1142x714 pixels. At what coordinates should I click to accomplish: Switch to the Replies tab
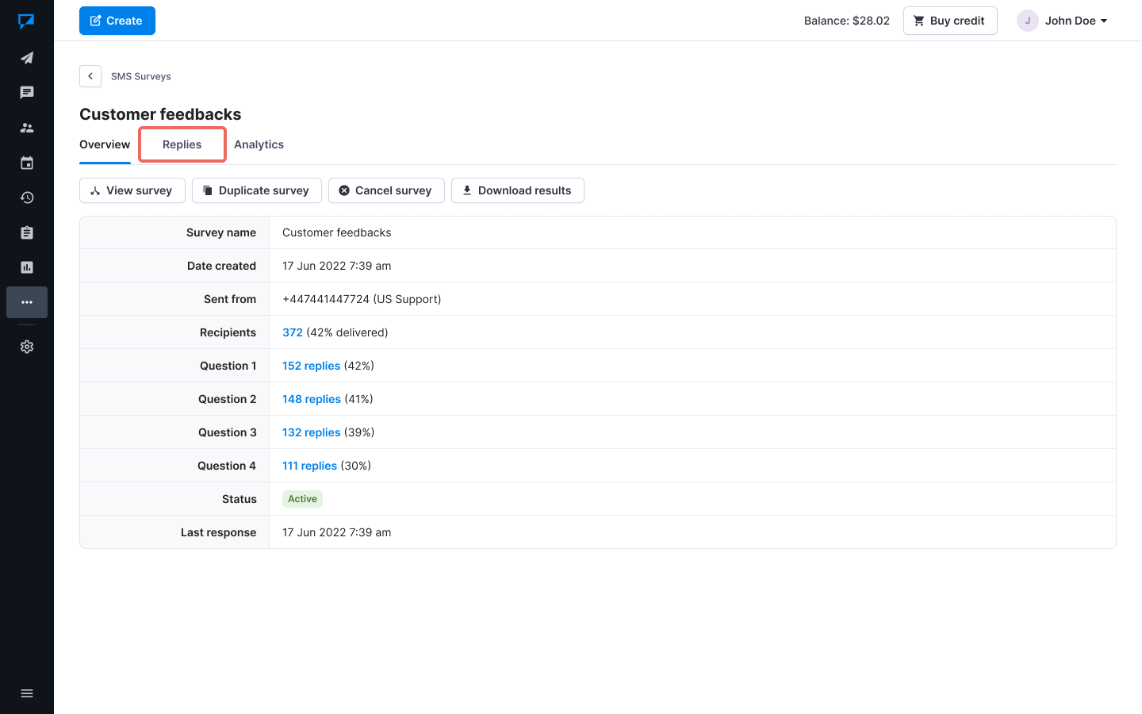click(x=182, y=144)
